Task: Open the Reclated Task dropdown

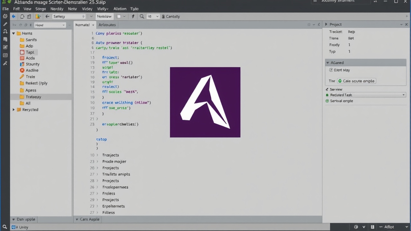Action: point(366,95)
